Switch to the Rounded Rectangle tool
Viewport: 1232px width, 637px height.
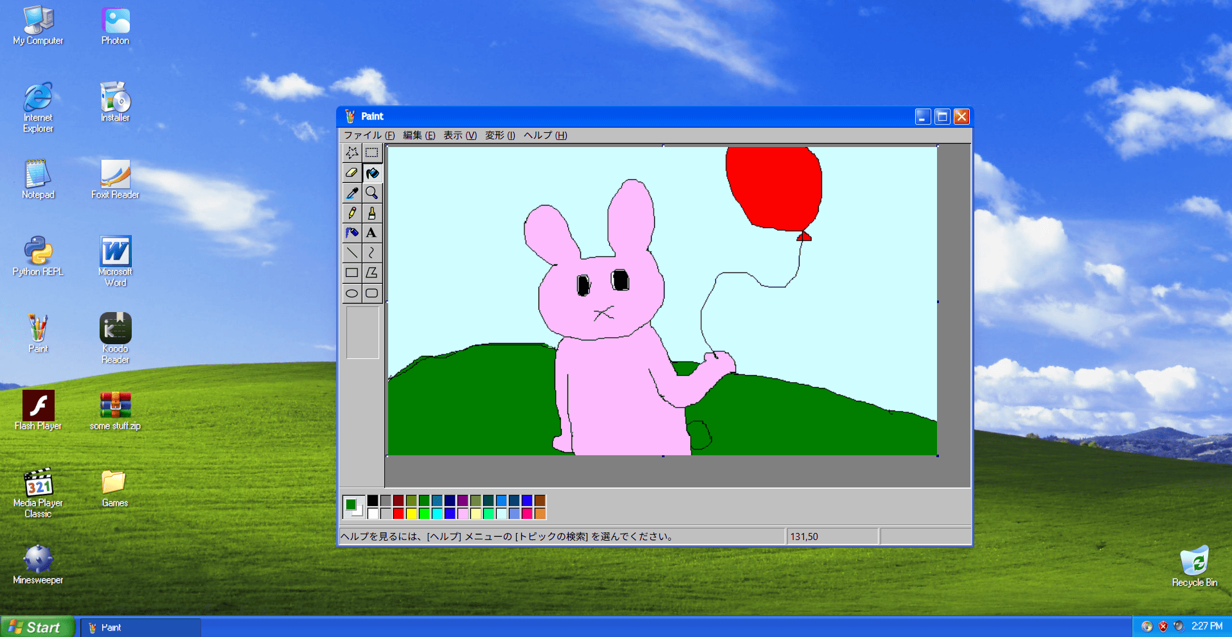pos(372,293)
